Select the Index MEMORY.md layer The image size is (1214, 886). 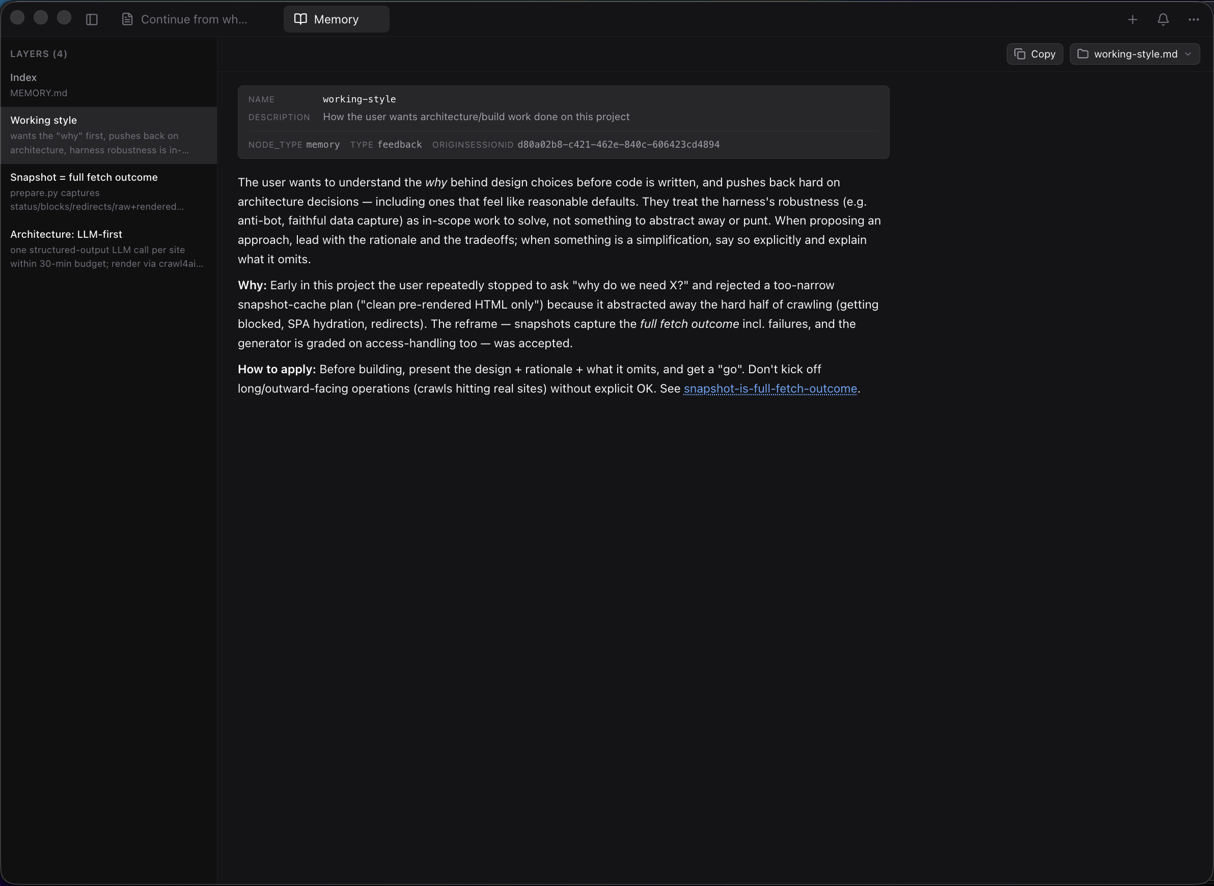click(108, 85)
